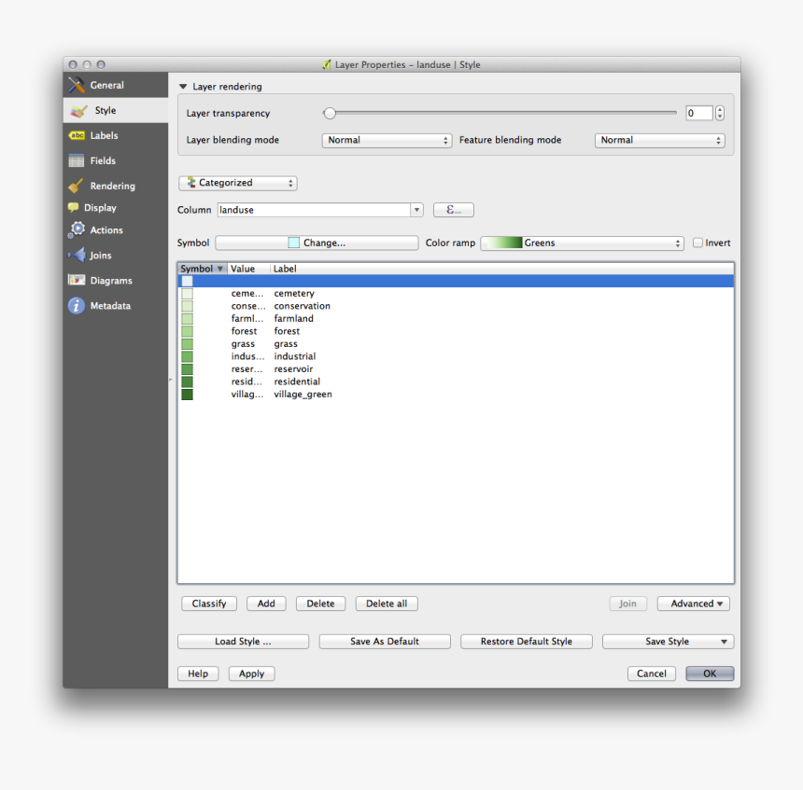Click the Symbol Change button
Screen dimensions: 803x790
pyautogui.click(x=317, y=243)
